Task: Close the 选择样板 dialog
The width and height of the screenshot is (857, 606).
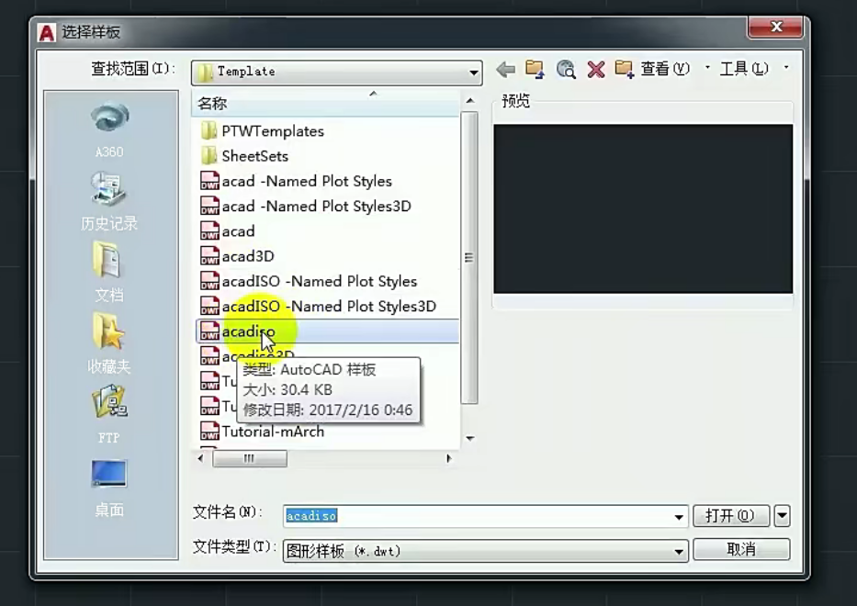Action: [775, 27]
